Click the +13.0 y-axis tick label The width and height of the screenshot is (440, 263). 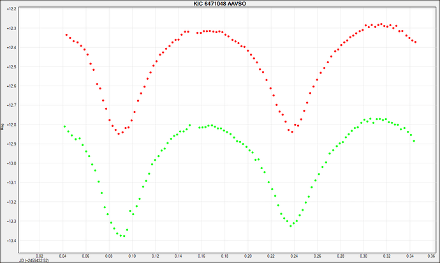(11, 163)
